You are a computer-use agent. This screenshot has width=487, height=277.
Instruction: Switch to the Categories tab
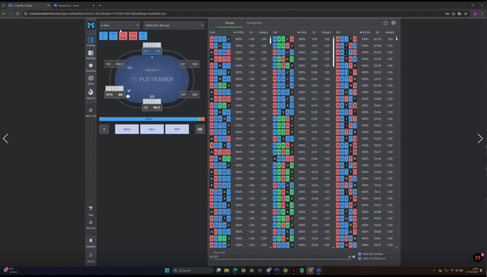pos(254,23)
